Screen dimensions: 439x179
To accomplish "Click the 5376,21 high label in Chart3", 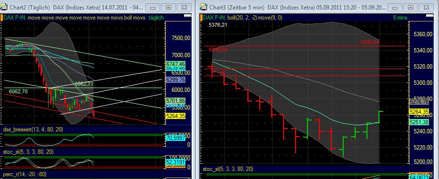I will point(218,25).
